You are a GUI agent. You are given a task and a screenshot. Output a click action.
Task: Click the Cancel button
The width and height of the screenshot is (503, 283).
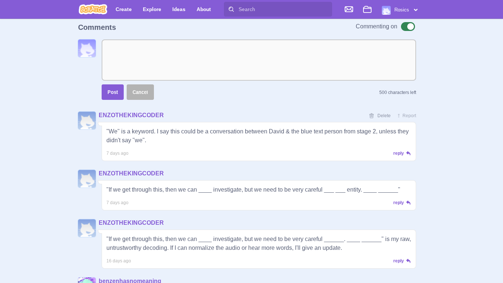coord(140,92)
